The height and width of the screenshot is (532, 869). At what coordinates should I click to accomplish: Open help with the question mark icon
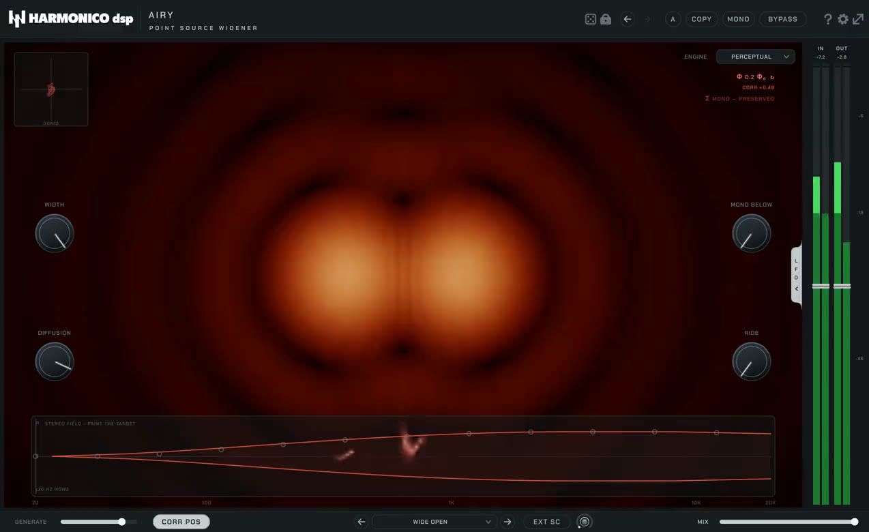827,19
